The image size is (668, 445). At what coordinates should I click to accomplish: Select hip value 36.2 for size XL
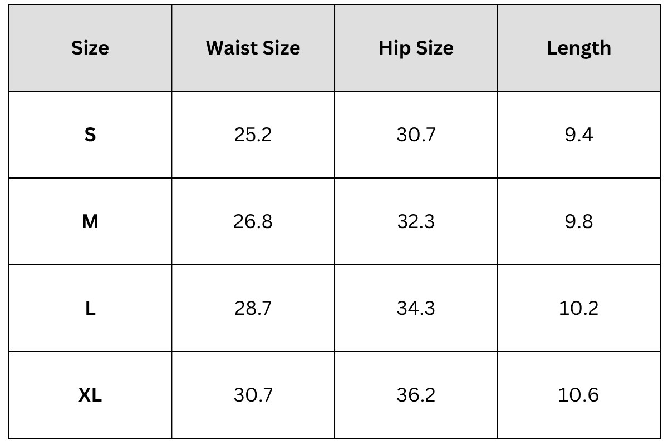click(x=416, y=395)
